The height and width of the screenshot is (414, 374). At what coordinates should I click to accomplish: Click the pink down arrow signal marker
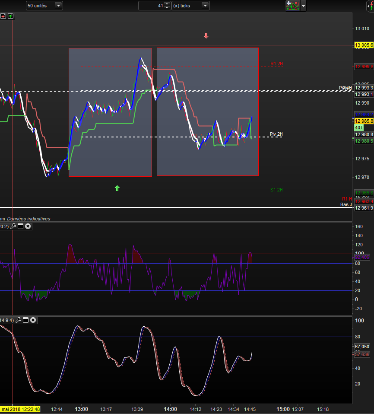[206, 36]
